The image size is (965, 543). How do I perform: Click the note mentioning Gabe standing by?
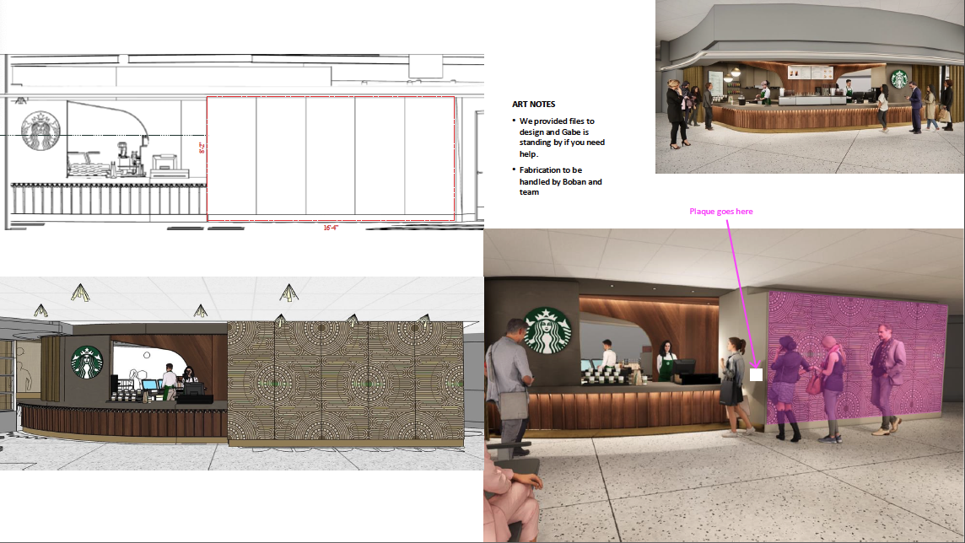[x=562, y=137]
